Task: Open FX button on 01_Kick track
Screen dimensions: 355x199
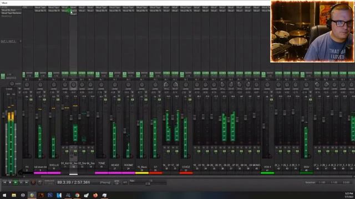Action: point(65,74)
